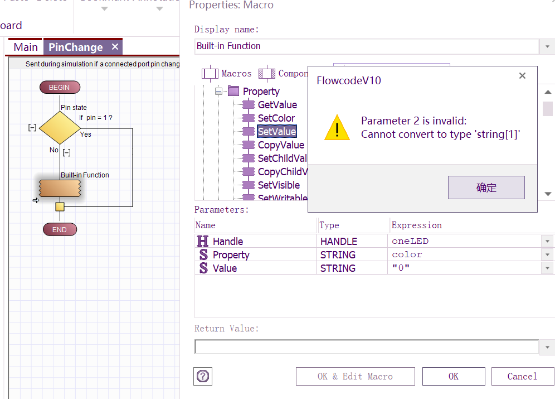Click the Handle parameter H icon
The width and height of the screenshot is (555, 399).
click(203, 241)
